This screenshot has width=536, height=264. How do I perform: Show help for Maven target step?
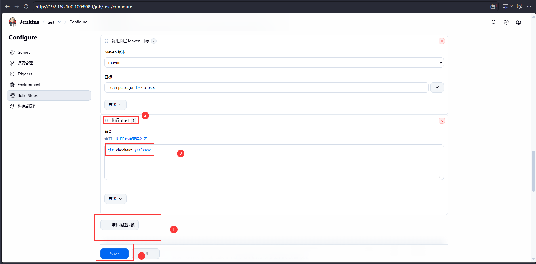pos(154,41)
